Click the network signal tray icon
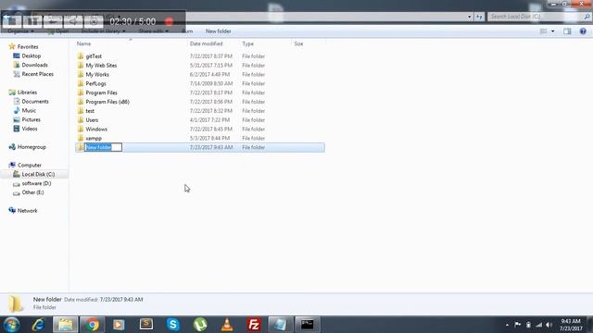Screen dimensions: 593x333 tap(539, 325)
